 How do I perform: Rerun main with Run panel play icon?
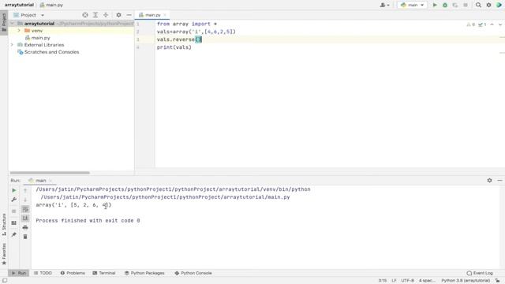click(14, 190)
